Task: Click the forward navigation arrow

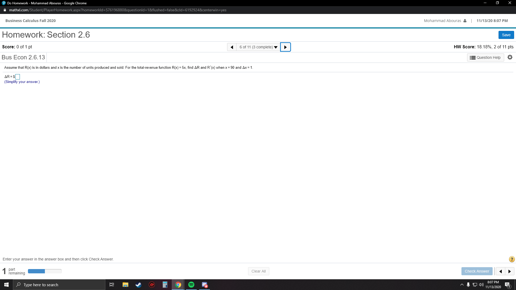Action: (x=285, y=47)
